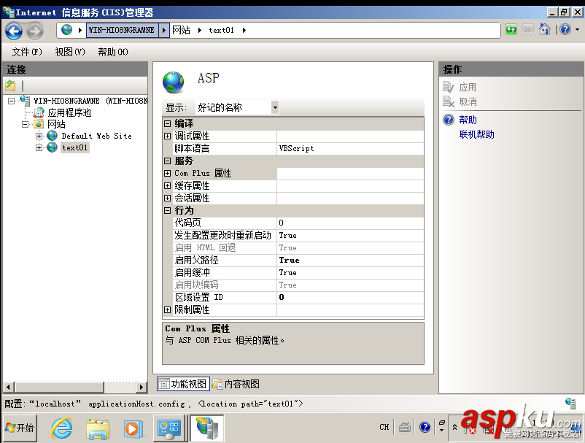Open the View (视图) menu
Image resolution: width=585 pixels, height=443 pixels.
click(x=70, y=52)
